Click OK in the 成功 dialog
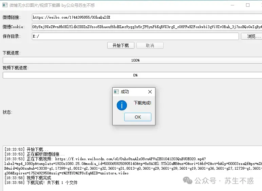The width and height of the screenshot is (262, 191). (138, 117)
